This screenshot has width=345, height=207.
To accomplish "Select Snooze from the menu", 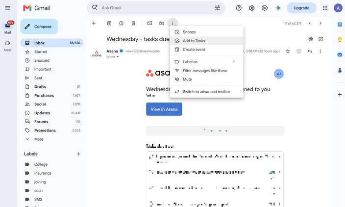I will [207, 32].
